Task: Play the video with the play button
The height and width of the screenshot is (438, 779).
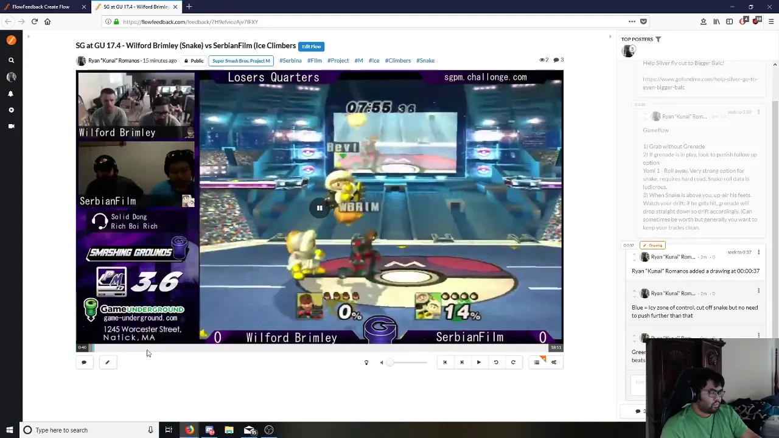Action: click(479, 363)
